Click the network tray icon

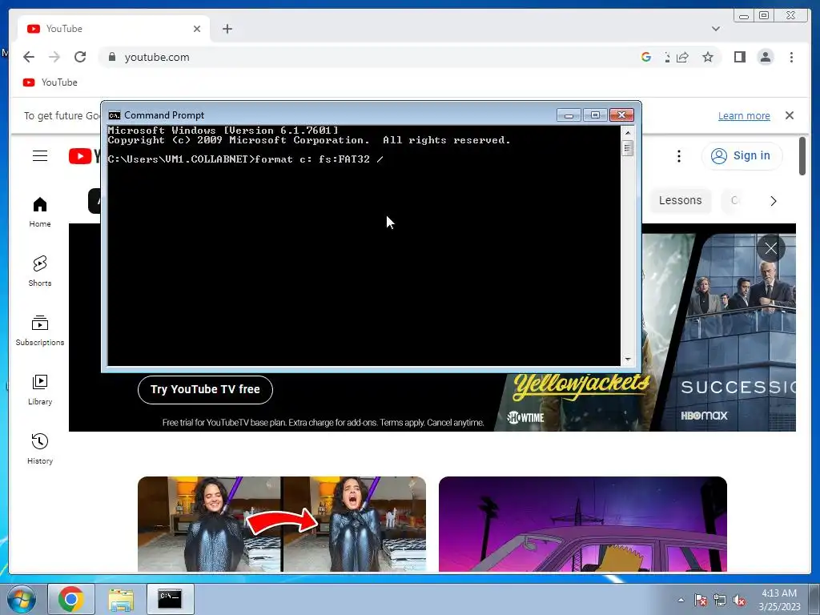click(720, 600)
